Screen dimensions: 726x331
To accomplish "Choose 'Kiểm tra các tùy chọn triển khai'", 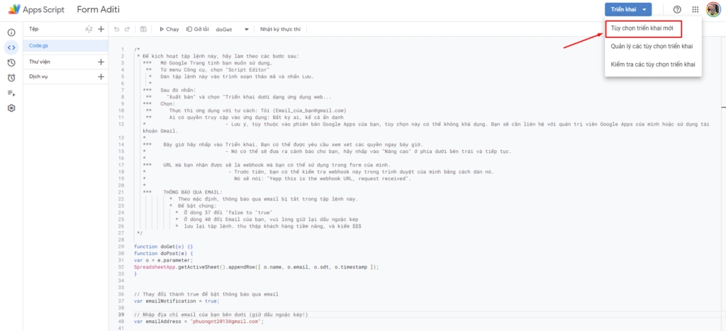I will 652,64.
